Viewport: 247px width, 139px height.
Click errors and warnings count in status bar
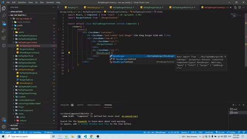pos(23,132)
